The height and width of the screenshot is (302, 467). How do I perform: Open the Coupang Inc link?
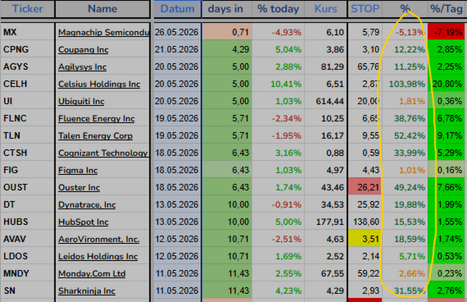point(83,49)
